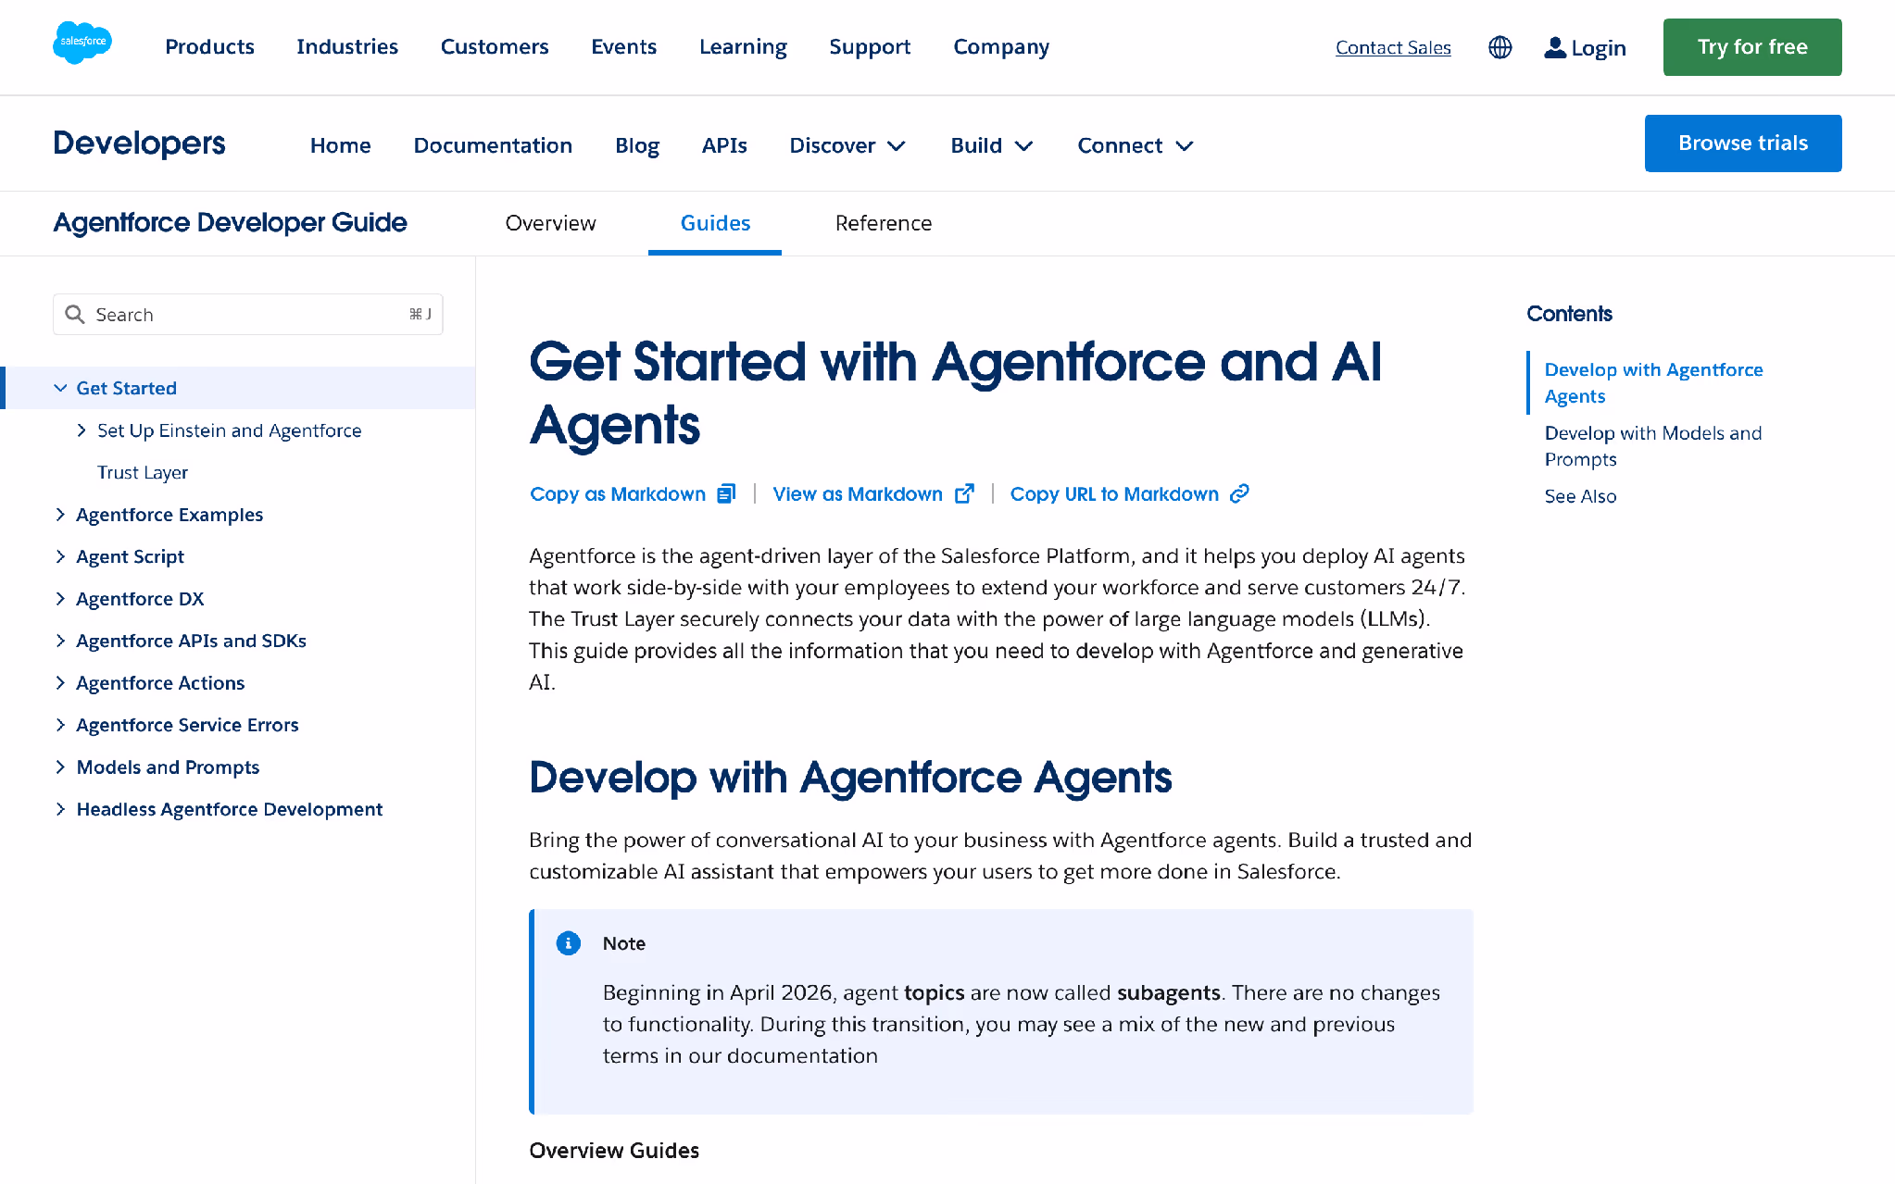Select Get Started in the sidebar

[x=126, y=388]
